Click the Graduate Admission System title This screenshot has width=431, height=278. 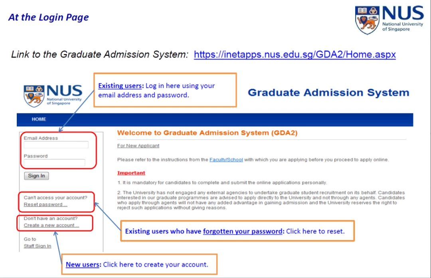pos(328,93)
